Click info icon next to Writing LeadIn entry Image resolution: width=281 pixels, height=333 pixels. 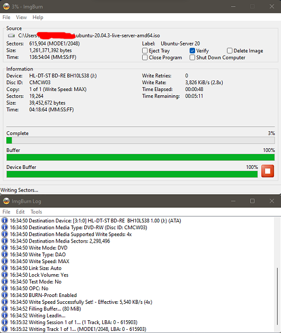tap(4, 316)
